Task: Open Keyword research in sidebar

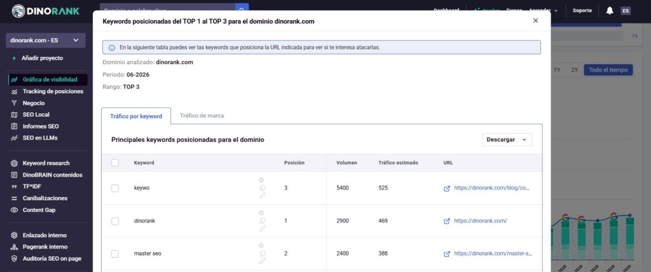Action: click(46, 163)
